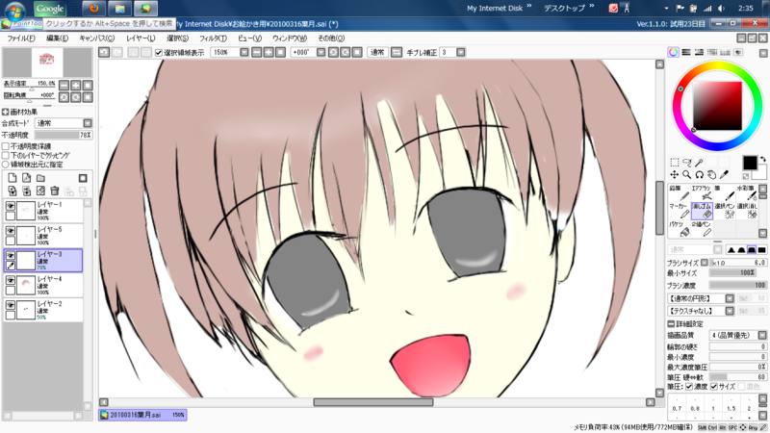Show the RGB slider panel
Viewport: 770px width, 433px height.
click(x=686, y=52)
